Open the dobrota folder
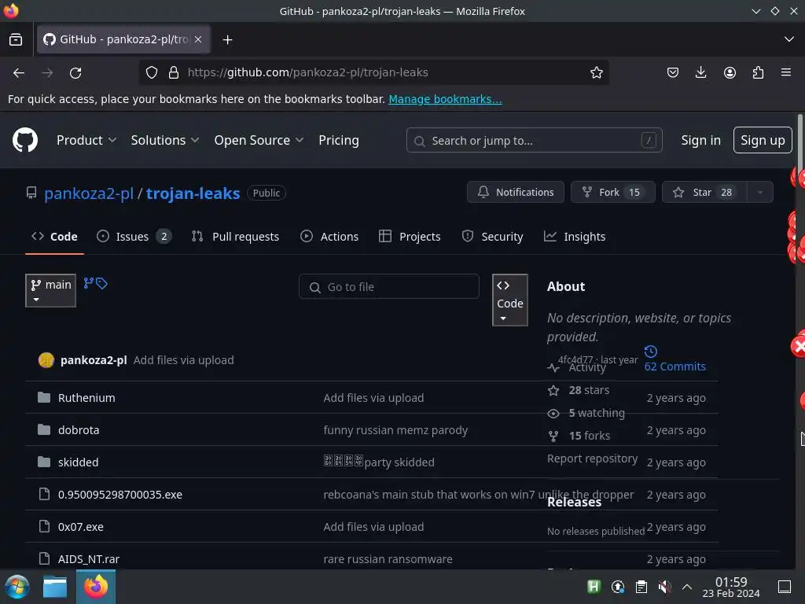This screenshot has width=805, height=604. pyautogui.click(x=79, y=430)
